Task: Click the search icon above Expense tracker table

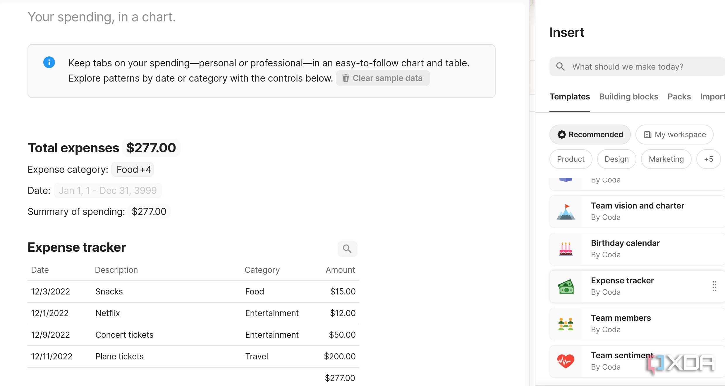Action: tap(347, 249)
